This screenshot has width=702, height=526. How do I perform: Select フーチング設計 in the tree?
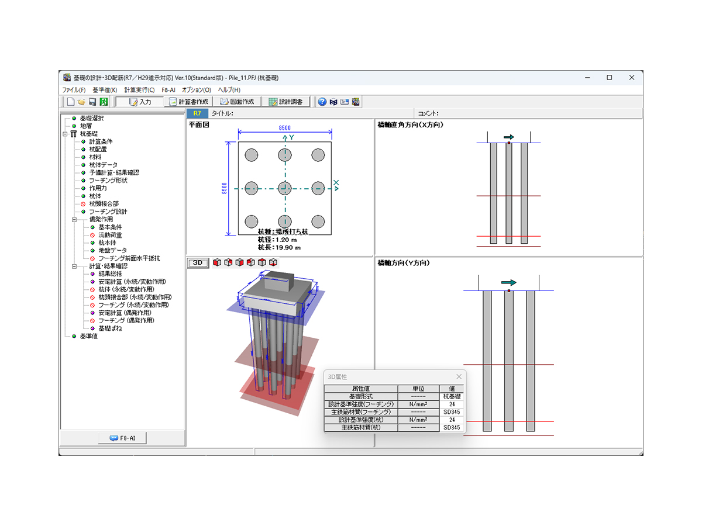click(108, 212)
